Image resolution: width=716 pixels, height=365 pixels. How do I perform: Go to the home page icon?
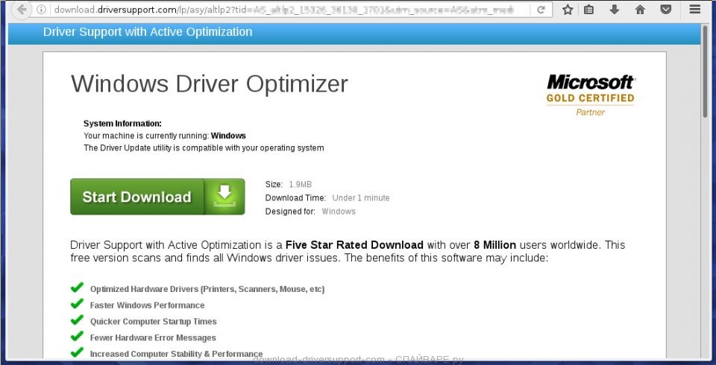pos(639,10)
